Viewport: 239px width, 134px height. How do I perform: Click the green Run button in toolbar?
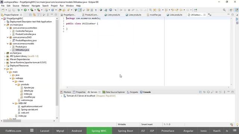pyautogui.click(x=25, y=10)
